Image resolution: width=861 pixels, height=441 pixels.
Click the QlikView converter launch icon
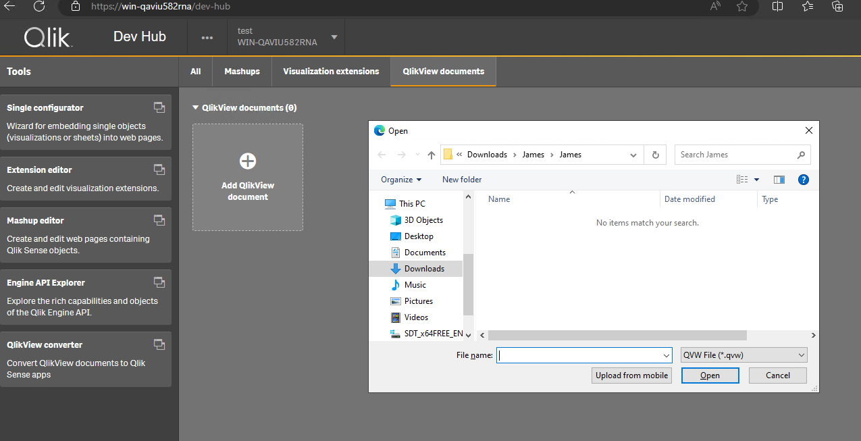pos(159,344)
